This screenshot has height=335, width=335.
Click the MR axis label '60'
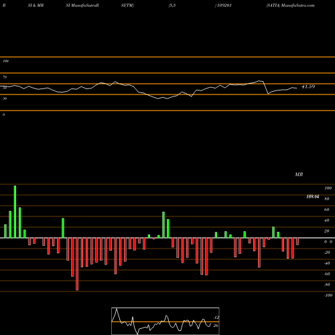coord(326,210)
